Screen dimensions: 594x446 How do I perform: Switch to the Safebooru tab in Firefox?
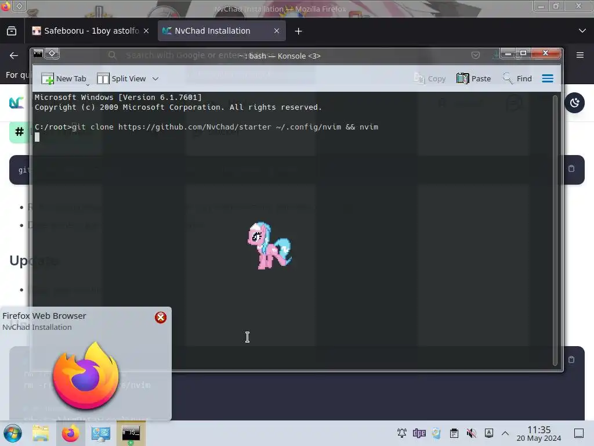(x=85, y=31)
